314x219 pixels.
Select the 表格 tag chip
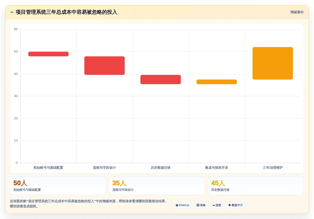tap(201, 205)
